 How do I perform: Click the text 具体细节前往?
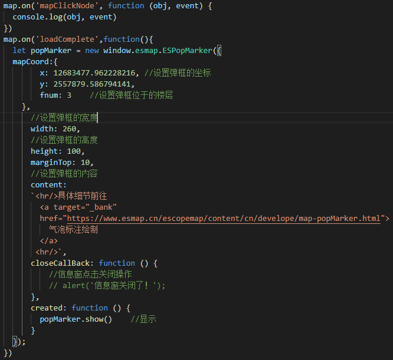coord(83,196)
